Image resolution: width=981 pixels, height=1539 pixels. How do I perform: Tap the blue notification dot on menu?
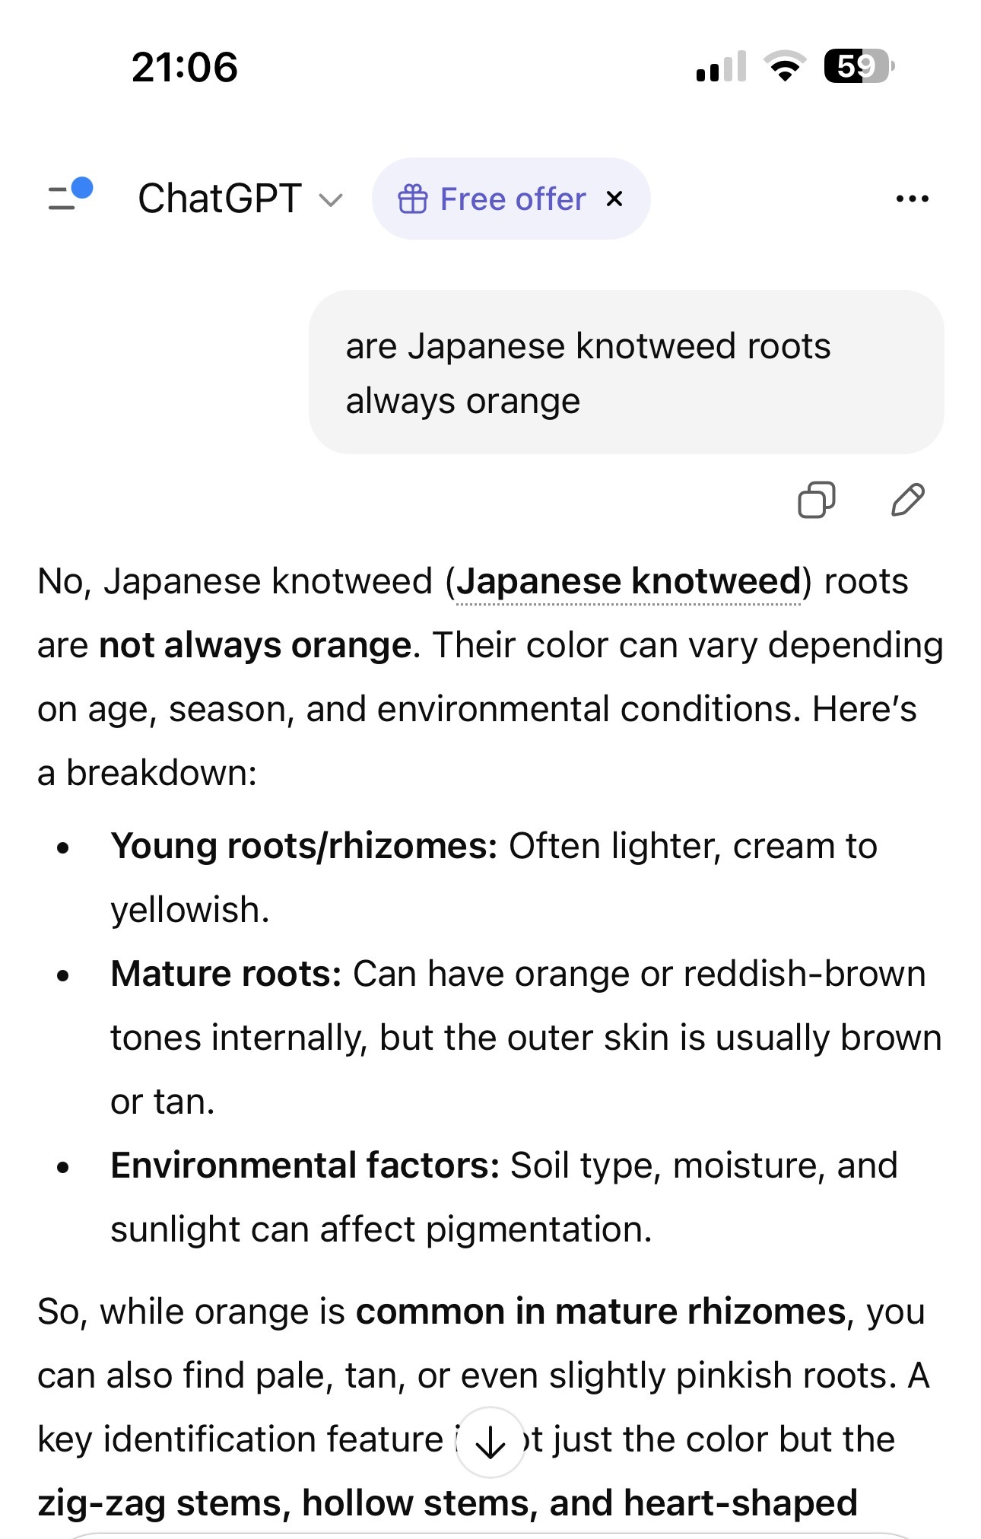tap(81, 187)
